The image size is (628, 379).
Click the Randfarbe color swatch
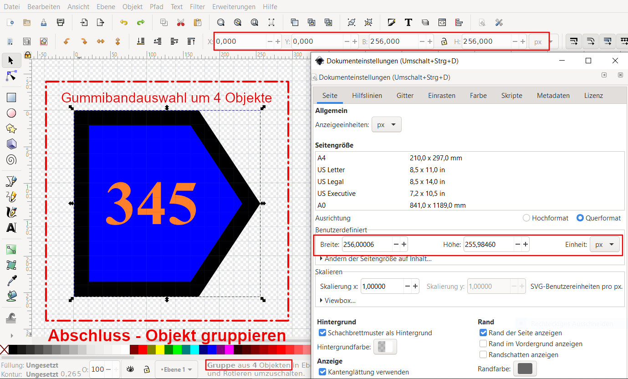525,369
